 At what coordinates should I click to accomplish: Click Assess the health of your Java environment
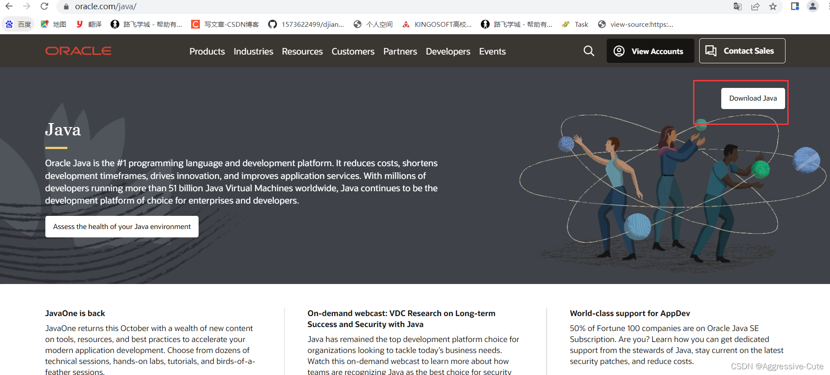point(122,226)
